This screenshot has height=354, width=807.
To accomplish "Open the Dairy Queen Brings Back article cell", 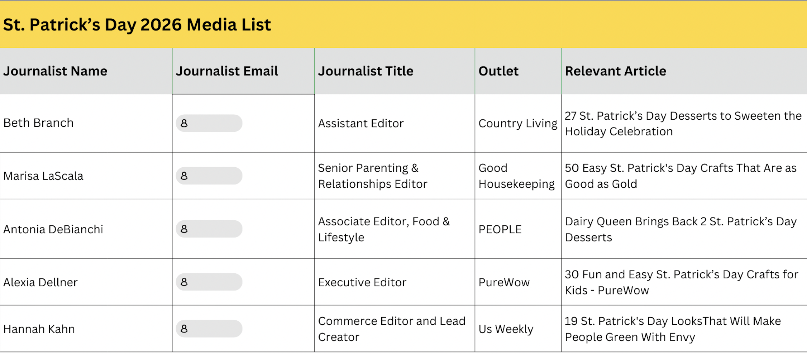I will pos(680,229).
